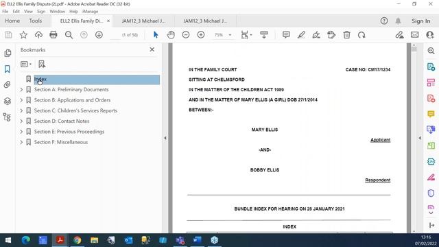This screenshot has height=247, width=439.
Task: Click the scrolling mode download icon
Action: pyautogui.click(x=264, y=35)
